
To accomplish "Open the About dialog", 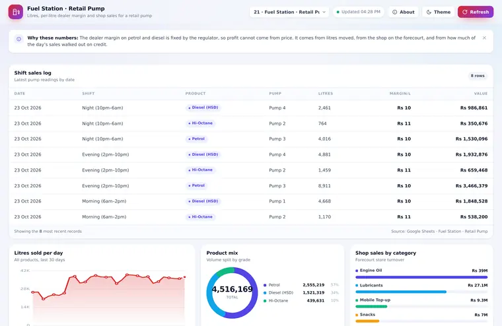I will tap(404, 12).
